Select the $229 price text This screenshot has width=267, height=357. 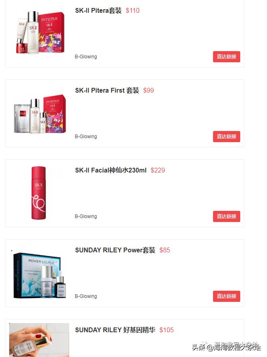coord(157,170)
